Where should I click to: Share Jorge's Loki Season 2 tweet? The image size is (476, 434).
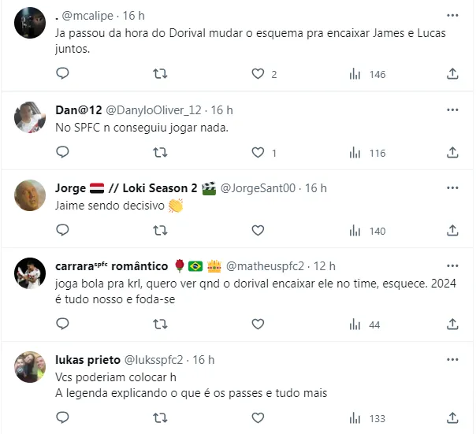(x=452, y=231)
